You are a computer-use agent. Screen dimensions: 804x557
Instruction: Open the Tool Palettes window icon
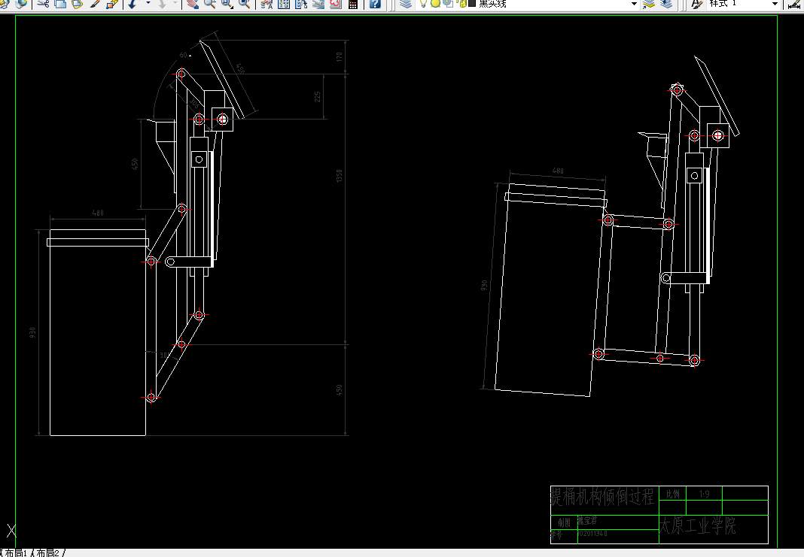click(x=301, y=4)
